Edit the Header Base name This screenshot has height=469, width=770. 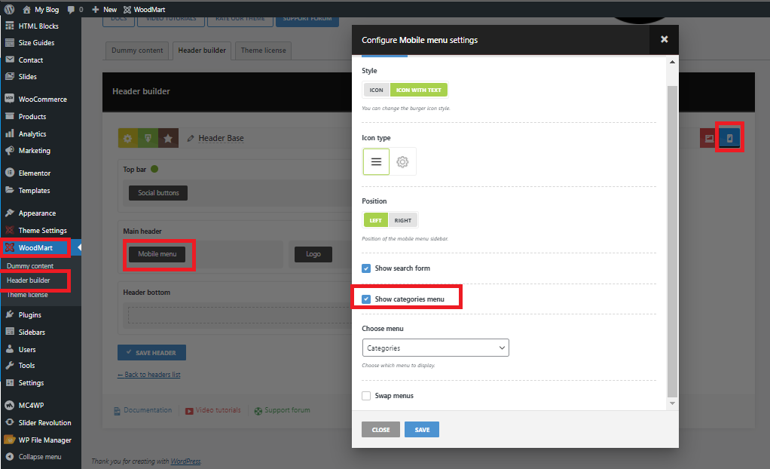(x=221, y=138)
